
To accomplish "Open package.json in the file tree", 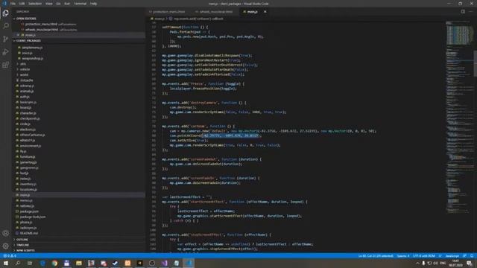I will [x=29, y=211].
